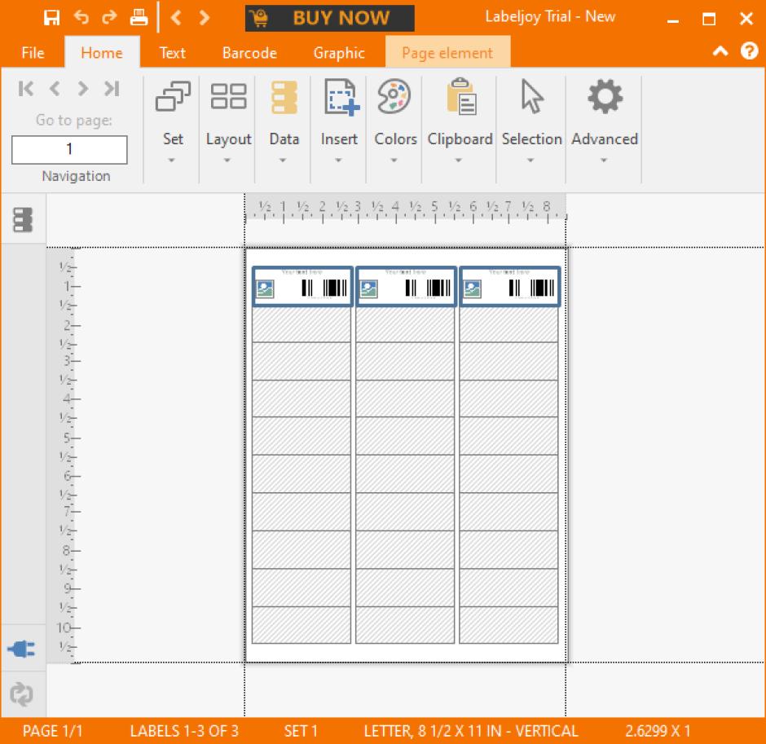This screenshot has width=766, height=744.
Task: Jump to the last page in Navigation
Action: (x=112, y=89)
